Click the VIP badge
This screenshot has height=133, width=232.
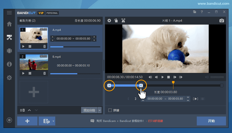click(41, 13)
